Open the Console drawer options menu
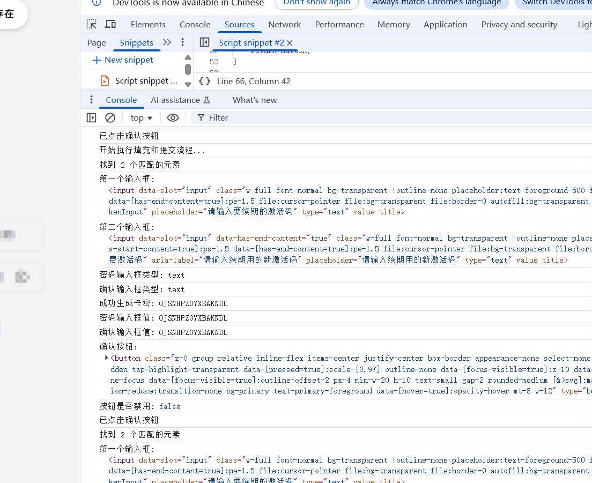 tap(91, 100)
